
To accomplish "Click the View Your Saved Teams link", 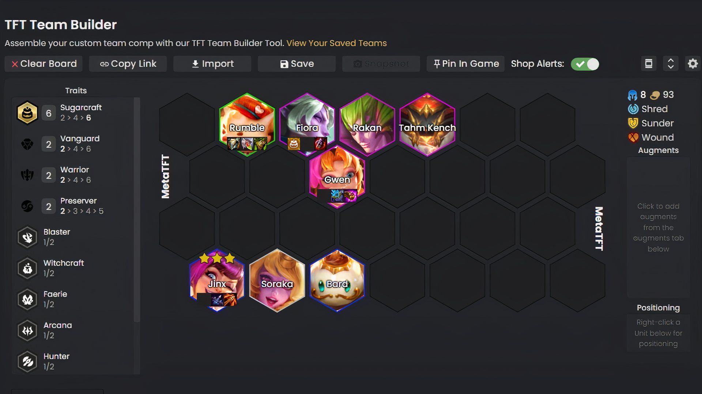I will 336,43.
